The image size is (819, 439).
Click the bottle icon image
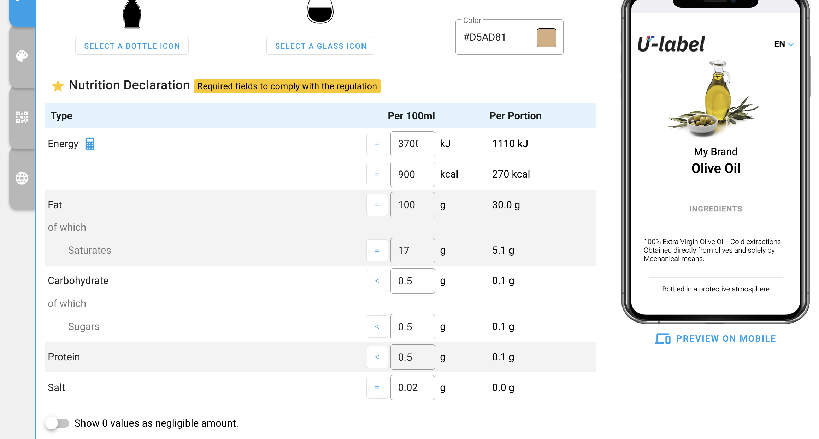(132, 14)
